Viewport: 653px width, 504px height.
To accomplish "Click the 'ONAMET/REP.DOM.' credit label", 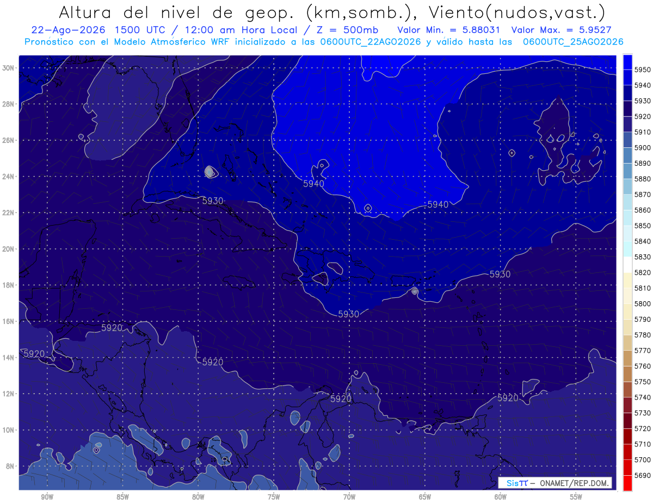I will point(574,483).
